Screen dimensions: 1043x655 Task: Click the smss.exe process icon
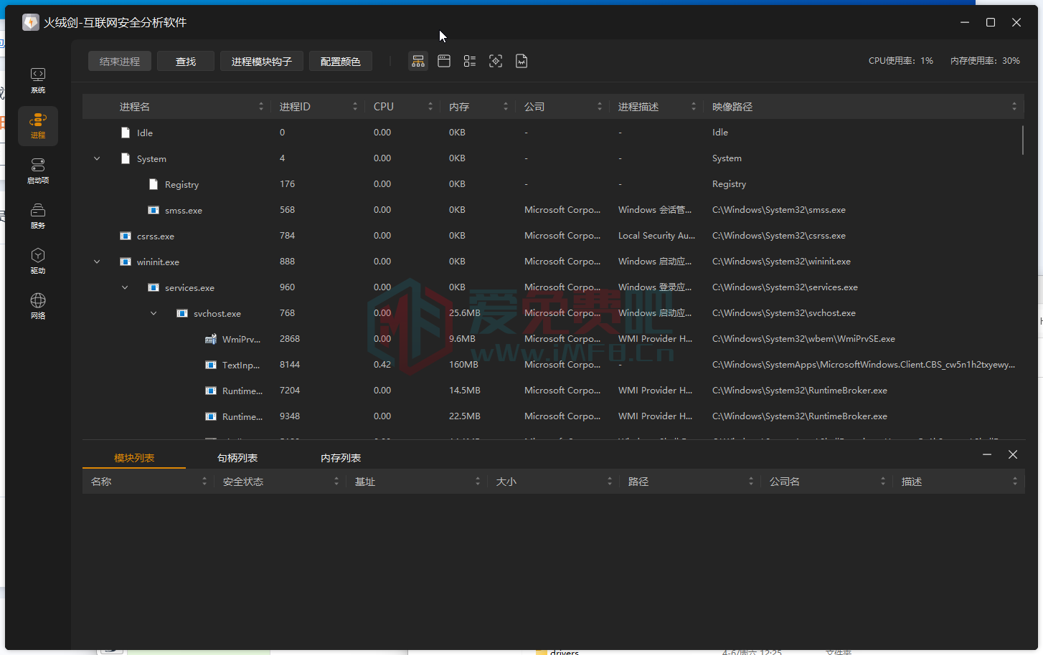pyautogui.click(x=154, y=210)
